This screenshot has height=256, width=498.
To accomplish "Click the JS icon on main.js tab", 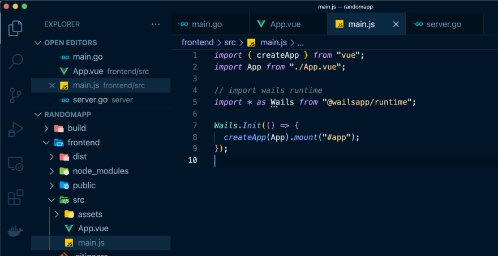I will pyautogui.click(x=340, y=24).
